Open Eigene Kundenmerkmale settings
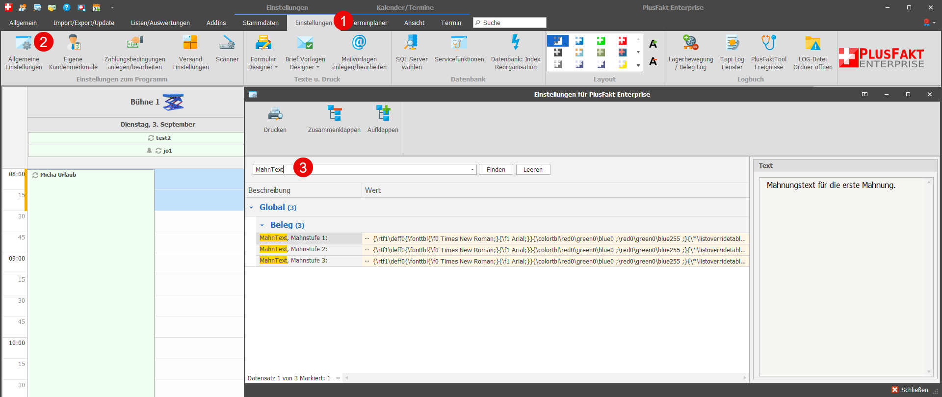This screenshot has height=397, width=942. 73,53
